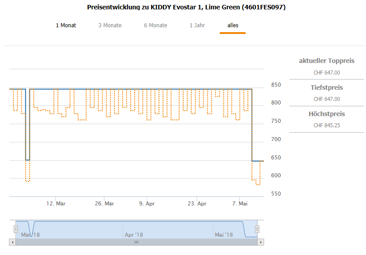Click the 850 price axis label
Image resolution: width=366 pixels, height=255 pixels.
coord(276,84)
